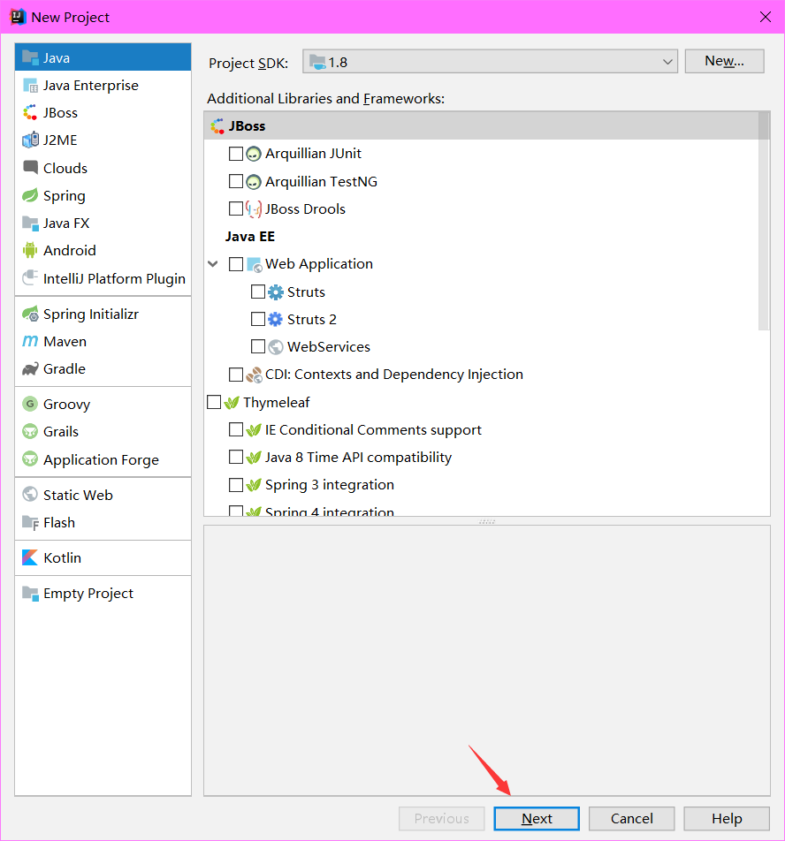Close the New Project dialog
The height and width of the screenshot is (841, 785).
[x=766, y=17]
